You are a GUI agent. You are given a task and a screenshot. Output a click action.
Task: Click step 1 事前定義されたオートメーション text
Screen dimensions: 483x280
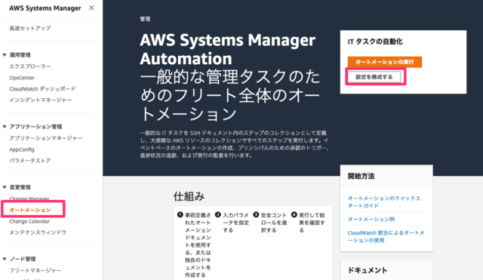point(198,245)
